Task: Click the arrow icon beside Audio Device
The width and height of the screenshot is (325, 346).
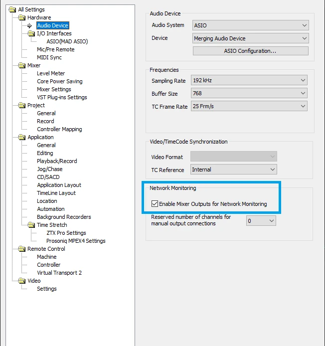Action: [30, 25]
